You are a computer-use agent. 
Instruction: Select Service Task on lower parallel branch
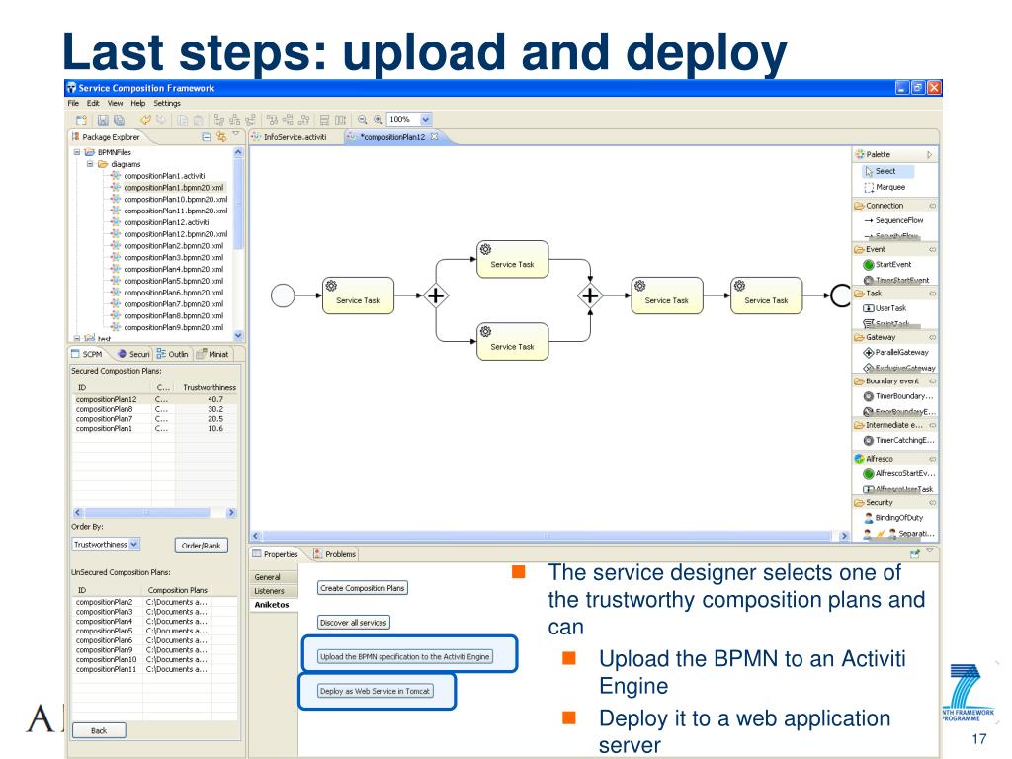pos(513,341)
